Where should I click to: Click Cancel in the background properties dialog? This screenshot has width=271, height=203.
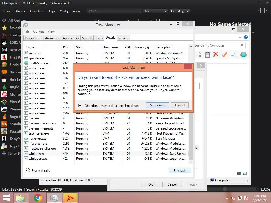coord(172,184)
